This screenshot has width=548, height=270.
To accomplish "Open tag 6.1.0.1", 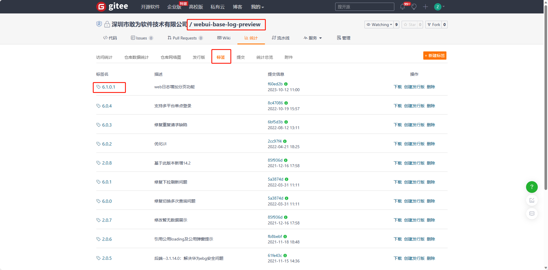I will (109, 87).
